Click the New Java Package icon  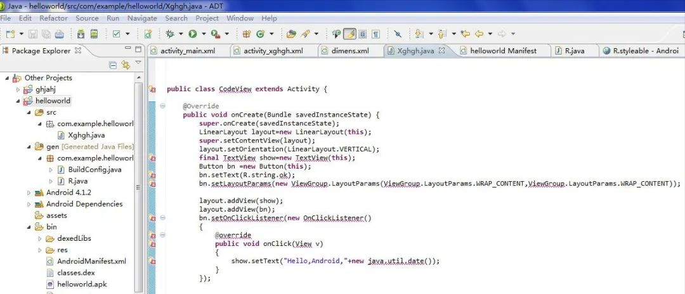pyautogui.click(x=247, y=34)
